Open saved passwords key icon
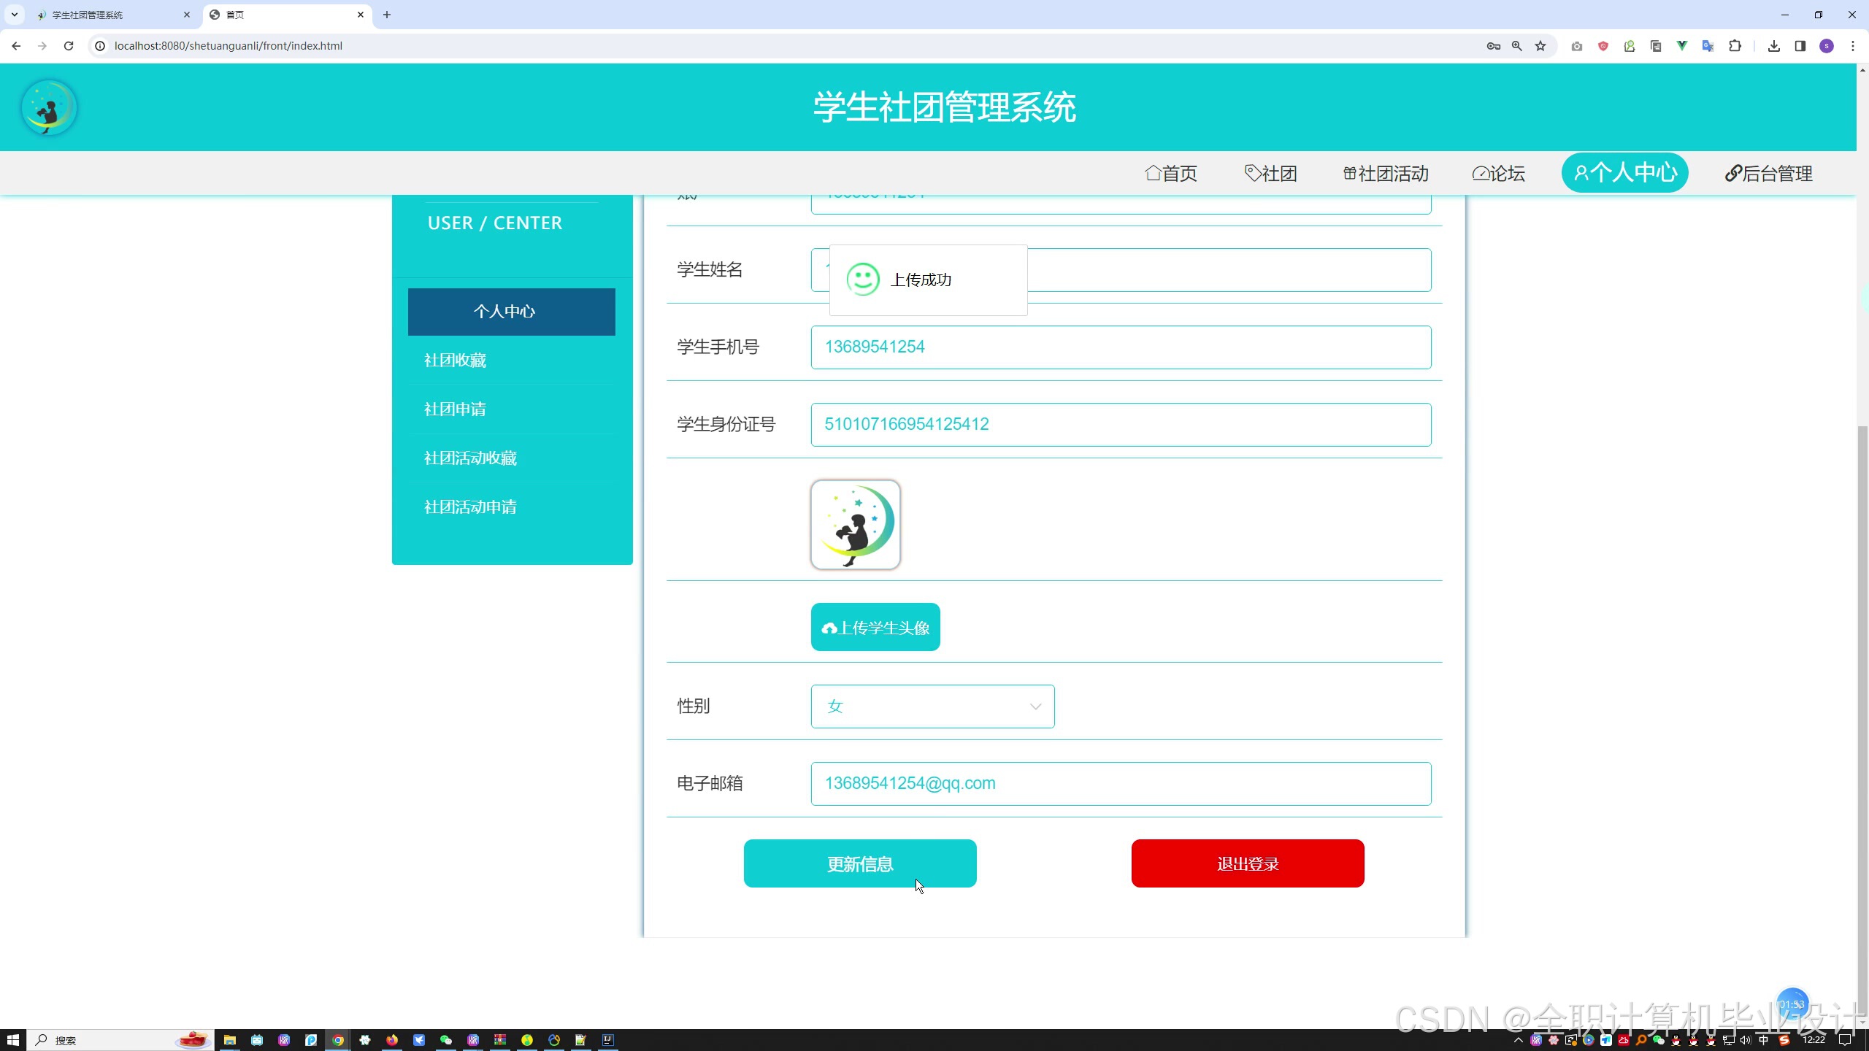The image size is (1869, 1051). coord(1493,46)
